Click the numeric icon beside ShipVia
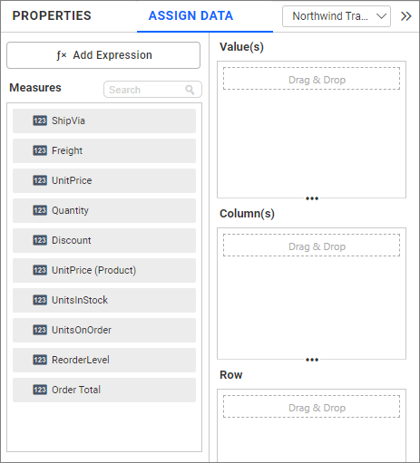 [x=40, y=121]
